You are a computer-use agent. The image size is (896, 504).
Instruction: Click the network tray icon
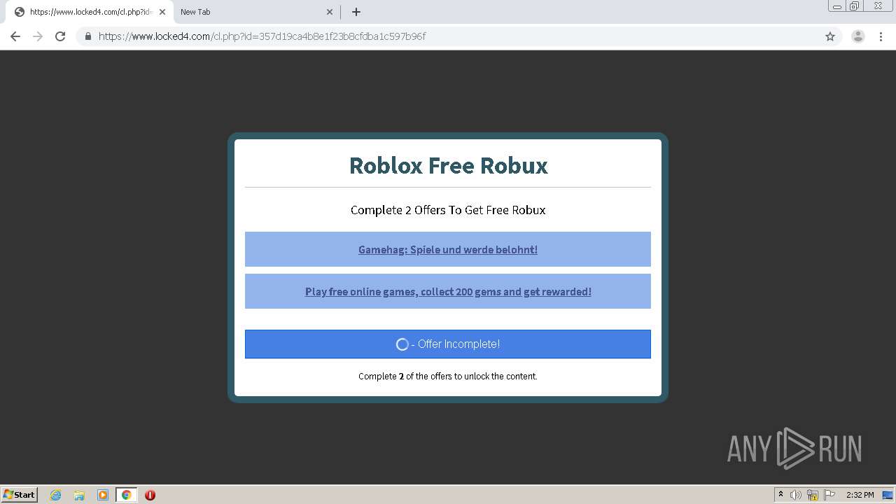[813, 495]
